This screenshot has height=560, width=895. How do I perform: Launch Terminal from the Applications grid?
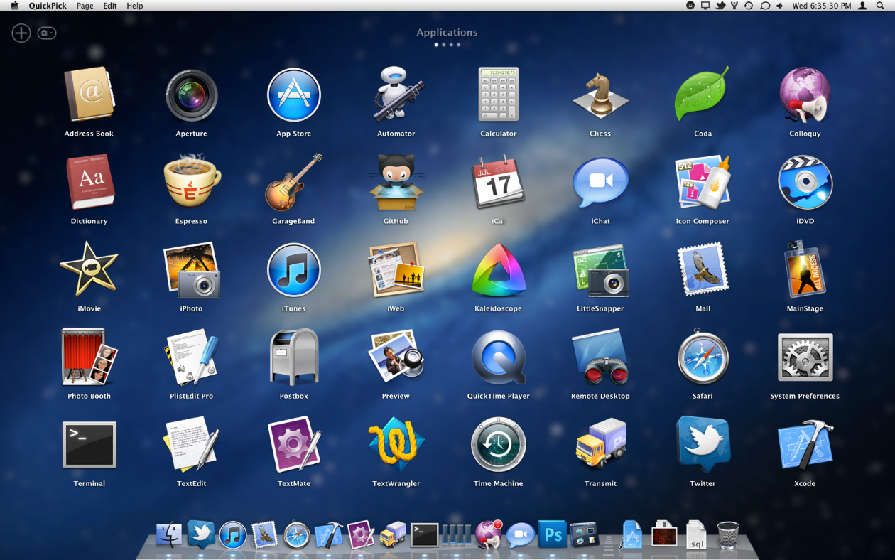89,445
